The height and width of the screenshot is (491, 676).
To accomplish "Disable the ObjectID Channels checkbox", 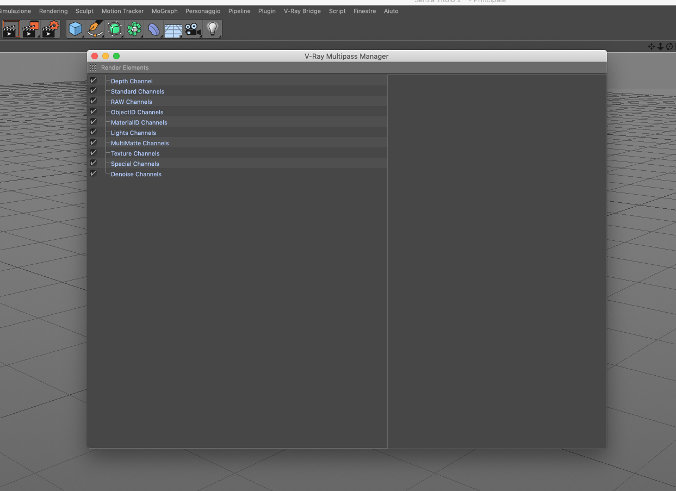I will [x=93, y=111].
